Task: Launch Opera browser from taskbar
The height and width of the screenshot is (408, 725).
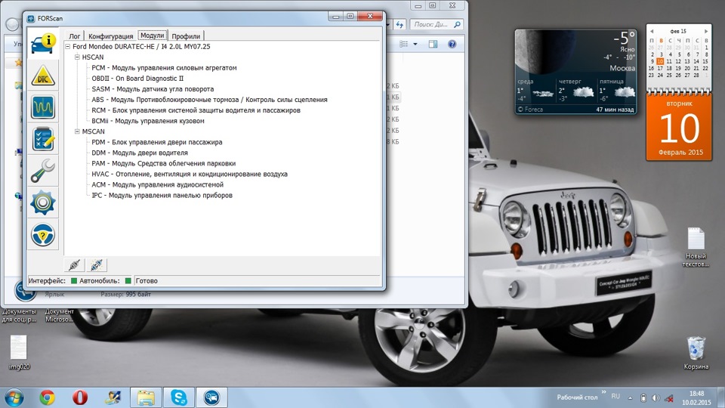Action: click(80, 398)
